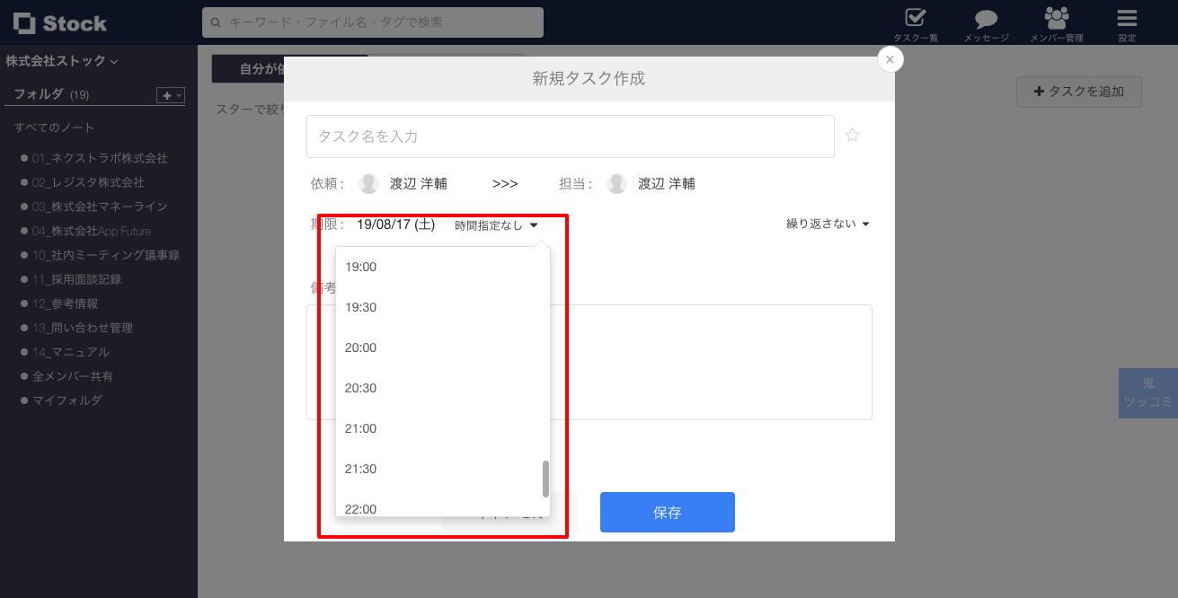
Task: Expand the 株式会社ストック company chevron
Action: click(114, 61)
